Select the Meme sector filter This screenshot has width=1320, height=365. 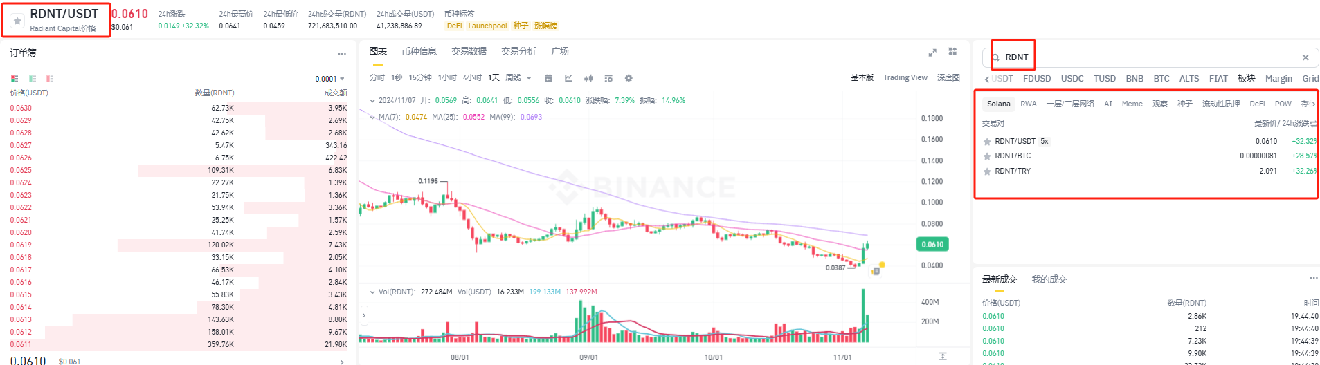[1132, 104]
